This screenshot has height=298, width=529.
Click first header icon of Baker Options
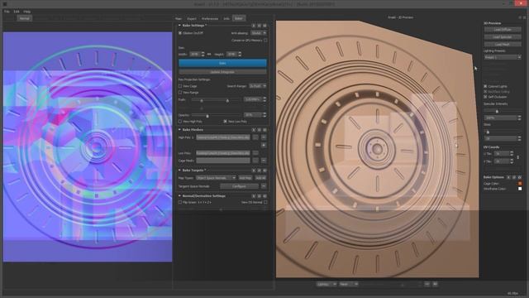tap(509, 177)
